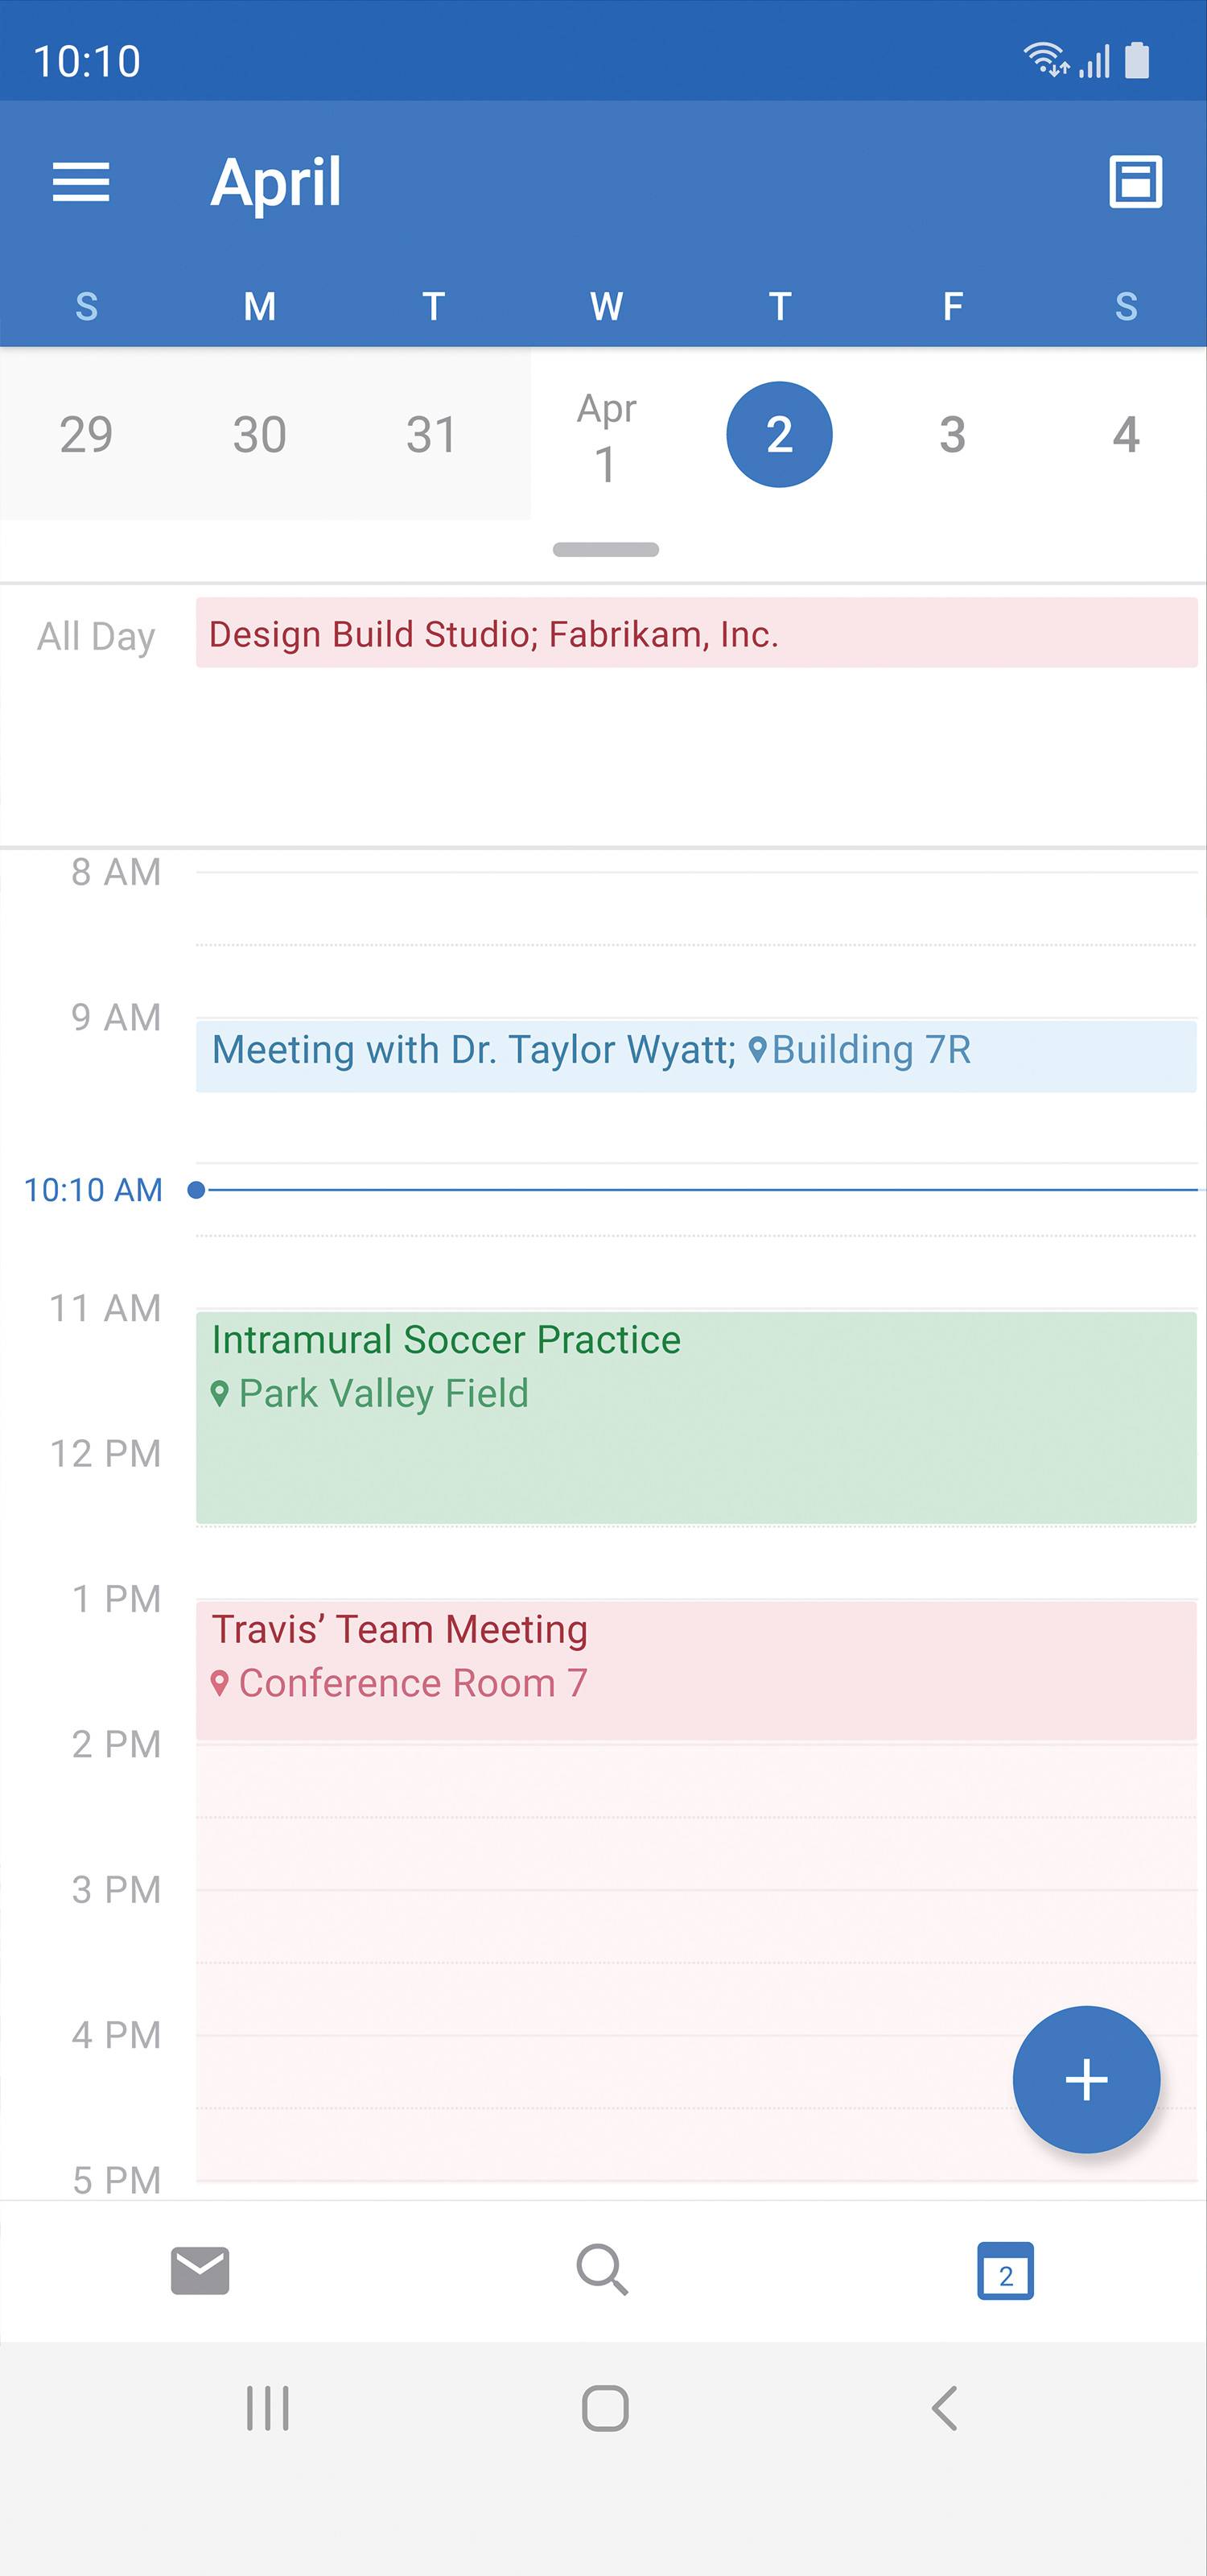Screen dimensions: 1207x2576
Task: Select Friday the 3rd in week strip
Action: pos(952,435)
